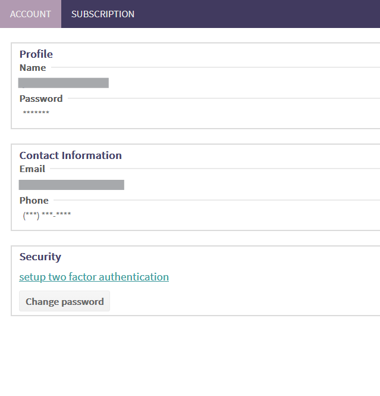The width and height of the screenshot is (380, 396).
Task: Click the blank area below the Security panel
Action: click(190, 357)
